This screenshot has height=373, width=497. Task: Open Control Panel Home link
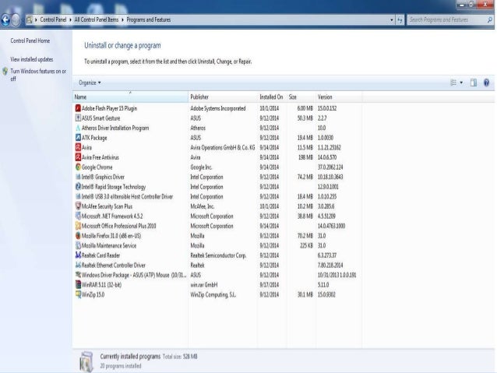[30, 40]
